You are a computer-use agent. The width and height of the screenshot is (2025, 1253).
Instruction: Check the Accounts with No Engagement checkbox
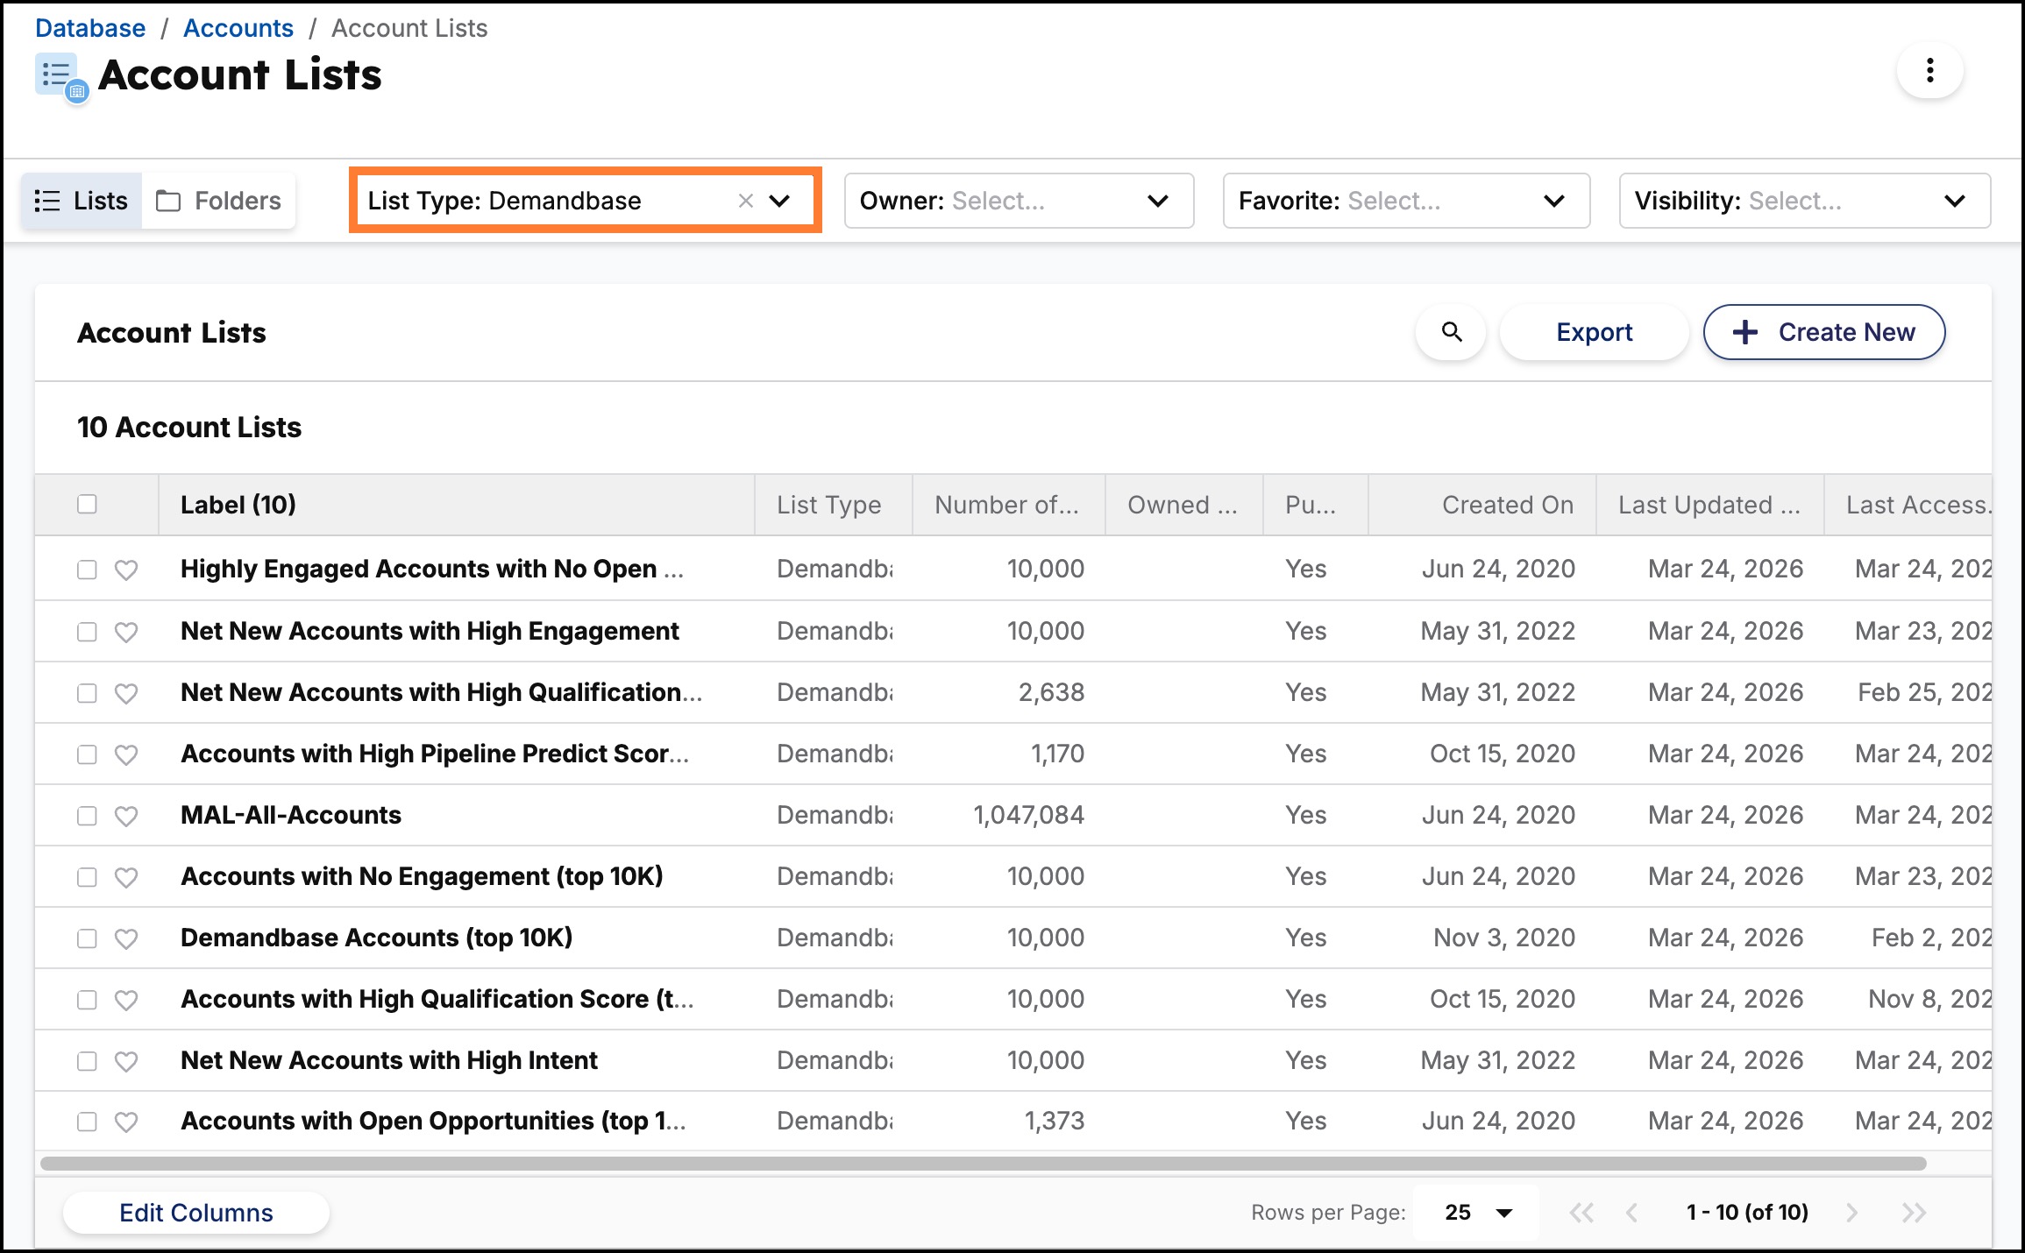pos(87,877)
